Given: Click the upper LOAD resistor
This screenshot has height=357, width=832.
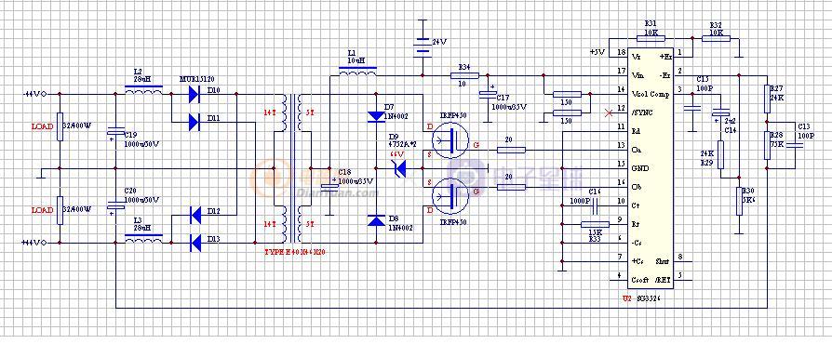Looking at the screenshot, I should [x=60, y=127].
